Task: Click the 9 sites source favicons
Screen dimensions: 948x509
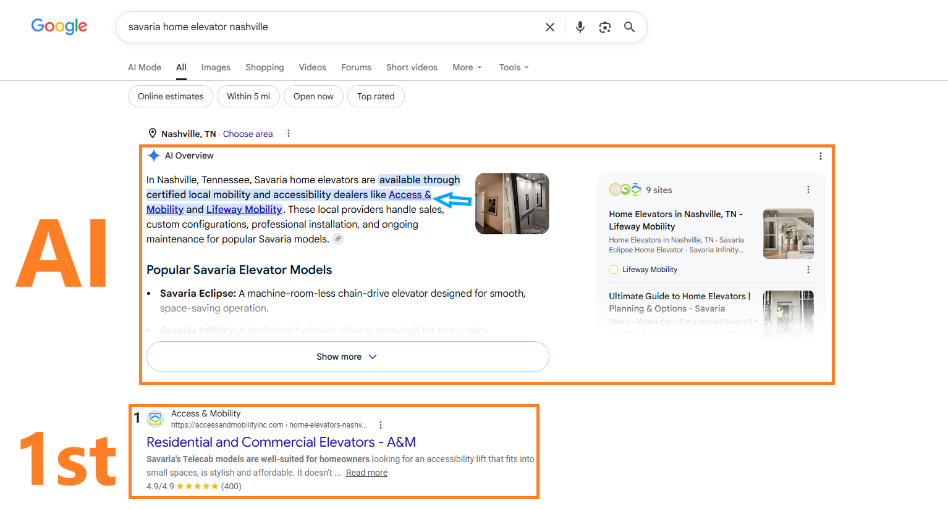Action: pos(625,189)
